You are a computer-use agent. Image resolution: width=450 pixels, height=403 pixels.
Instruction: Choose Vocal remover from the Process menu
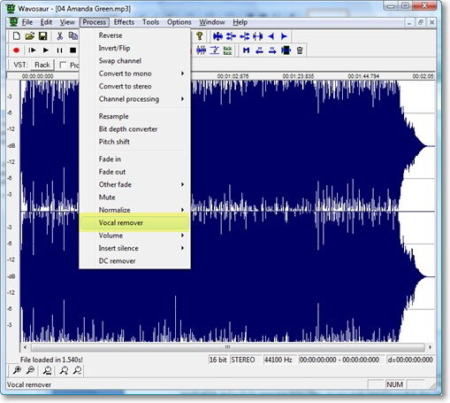tap(134, 222)
